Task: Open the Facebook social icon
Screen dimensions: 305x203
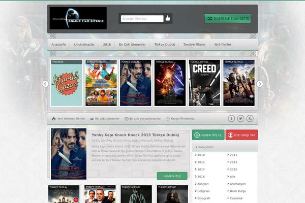Action: click(x=231, y=118)
